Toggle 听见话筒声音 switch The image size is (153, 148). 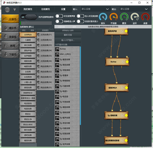tap(59, 16)
